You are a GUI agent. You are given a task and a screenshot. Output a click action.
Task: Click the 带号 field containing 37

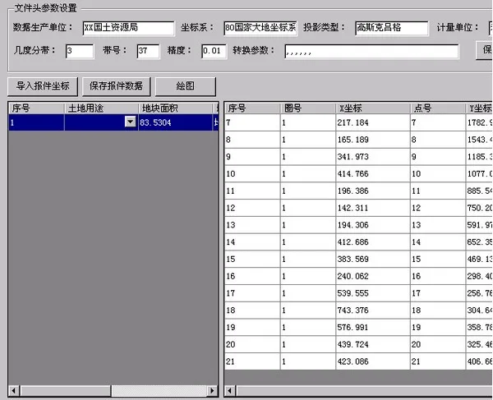point(148,51)
